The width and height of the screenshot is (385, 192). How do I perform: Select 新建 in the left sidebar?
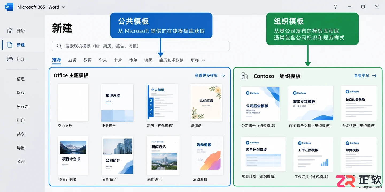coord(22,45)
